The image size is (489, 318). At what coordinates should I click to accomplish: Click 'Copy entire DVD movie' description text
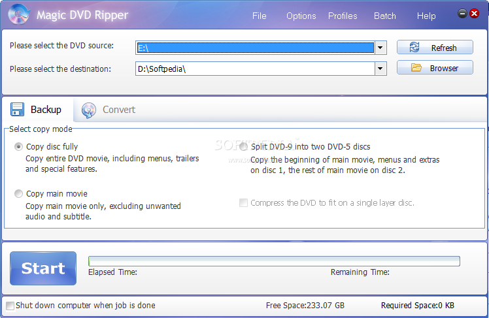pos(112,163)
